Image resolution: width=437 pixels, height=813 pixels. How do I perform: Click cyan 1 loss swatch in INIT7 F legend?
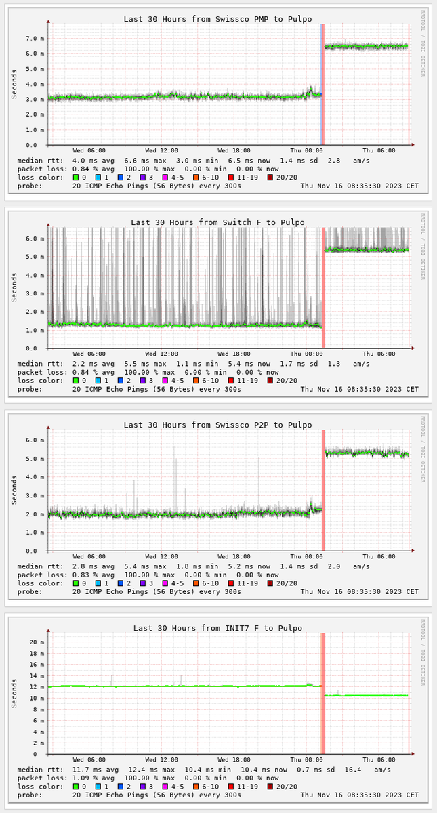pyautogui.click(x=98, y=787)
